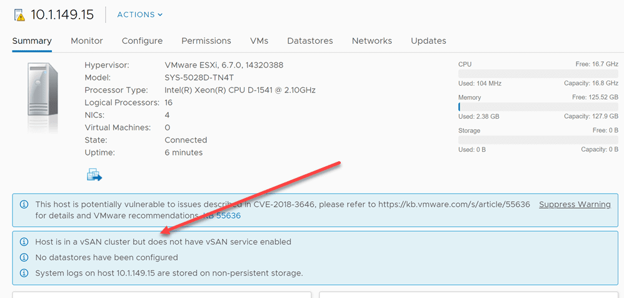
Task: Switch to the Updates tab
Action: [428, 41]
